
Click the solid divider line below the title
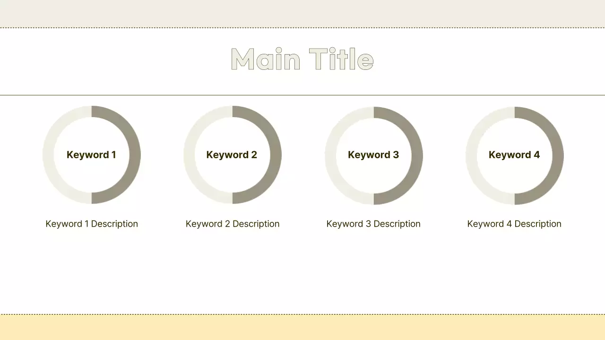click(x=302, y=95)
